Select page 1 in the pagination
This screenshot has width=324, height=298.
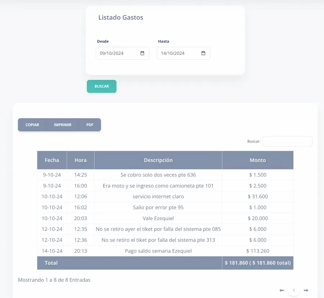pos(294,290)
